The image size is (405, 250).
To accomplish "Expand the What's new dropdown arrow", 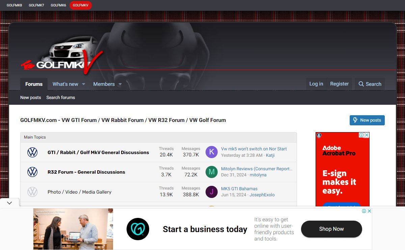I will [x=84, y=84].
